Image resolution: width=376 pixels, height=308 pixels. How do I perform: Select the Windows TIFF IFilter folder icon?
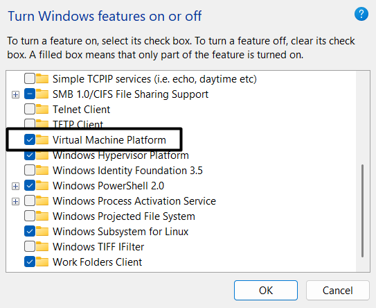pos(42,246)
